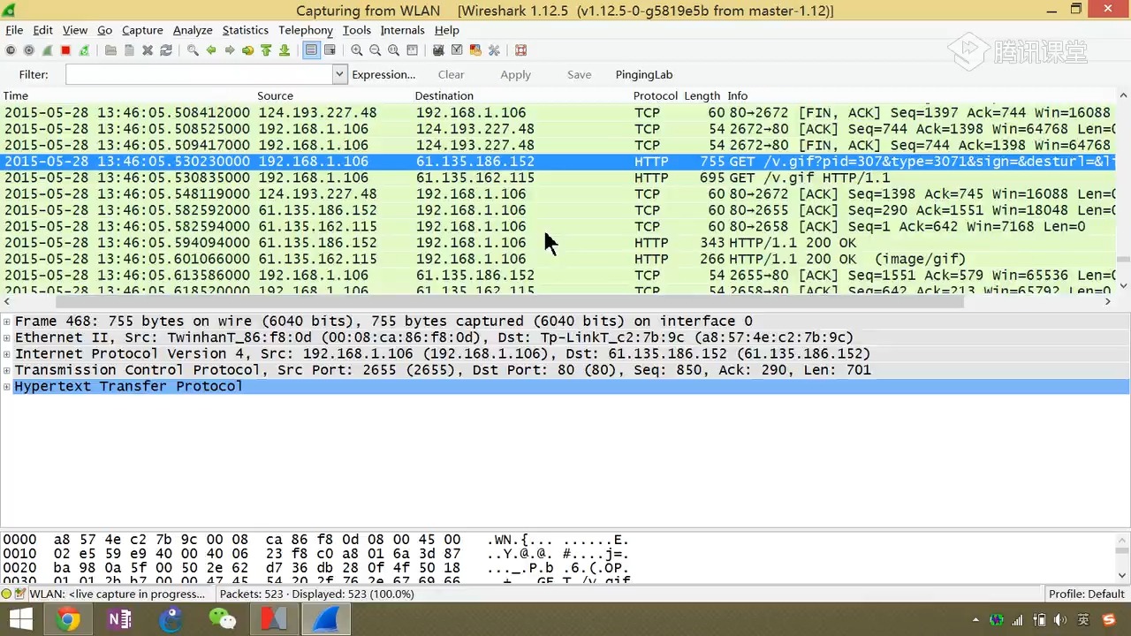Sort packets by Protocol column header
Viewport: 1131px width, 636px height.
(x=656, y=95)
